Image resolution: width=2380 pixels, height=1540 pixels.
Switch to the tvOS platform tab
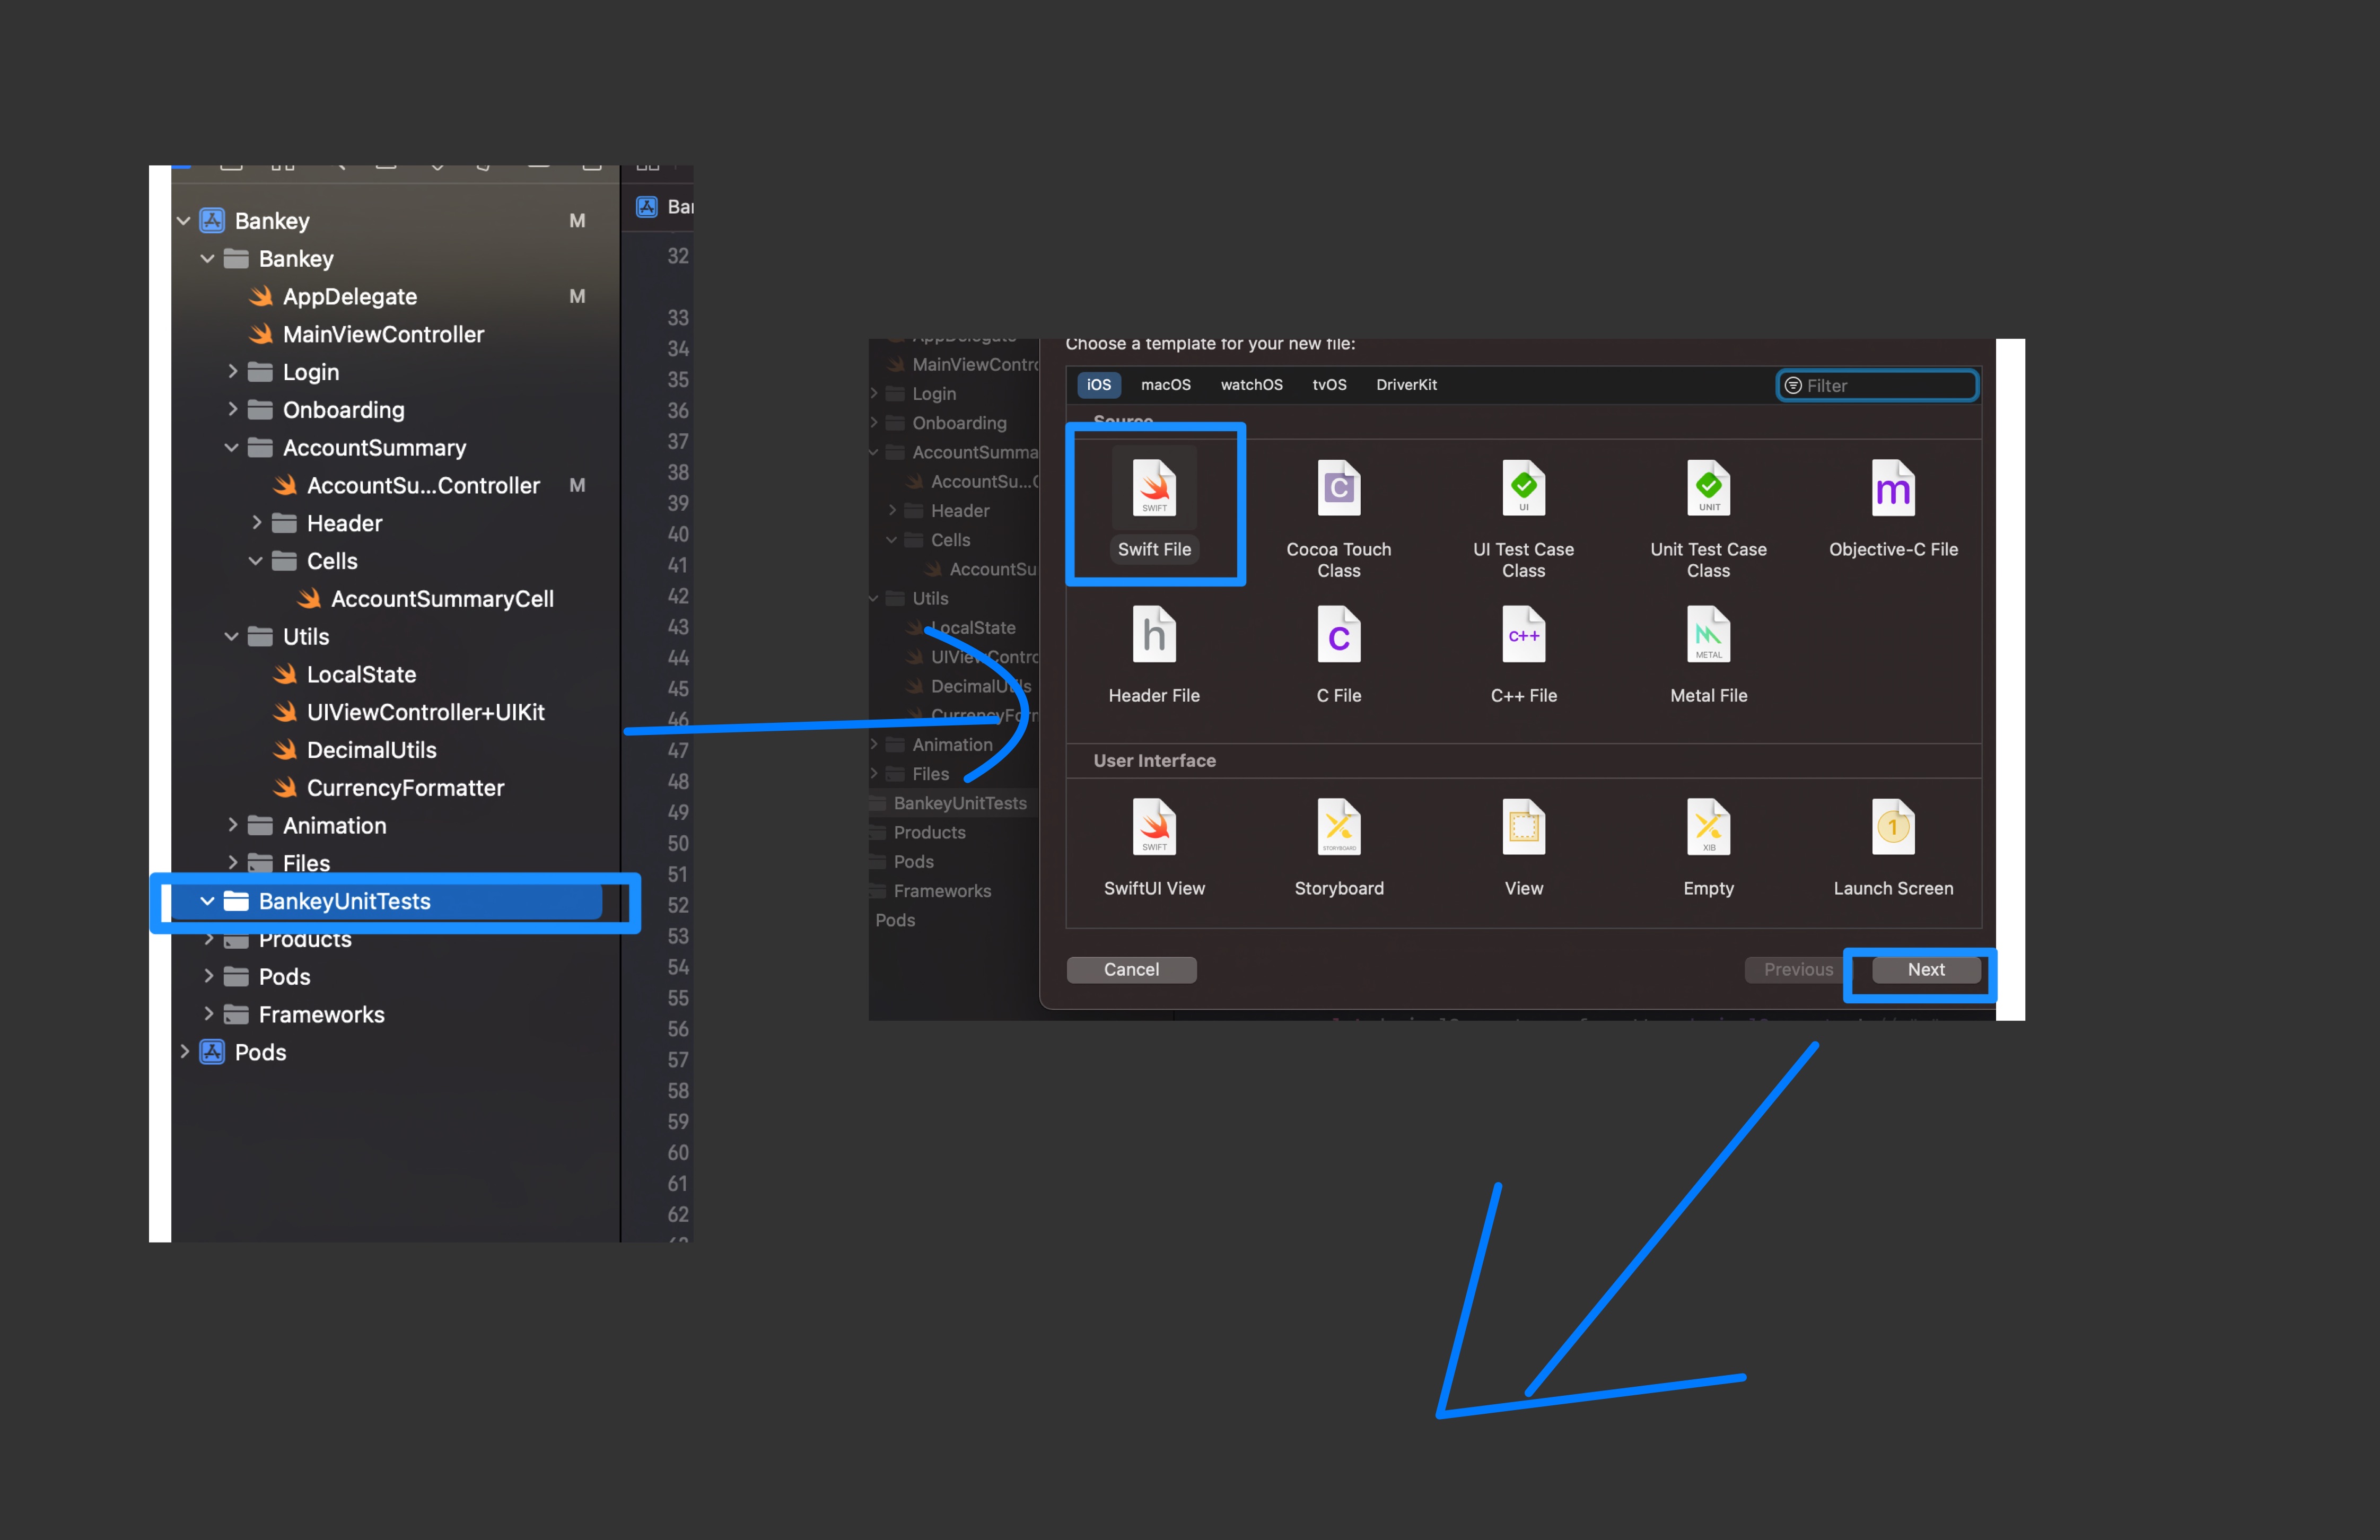1329,385
